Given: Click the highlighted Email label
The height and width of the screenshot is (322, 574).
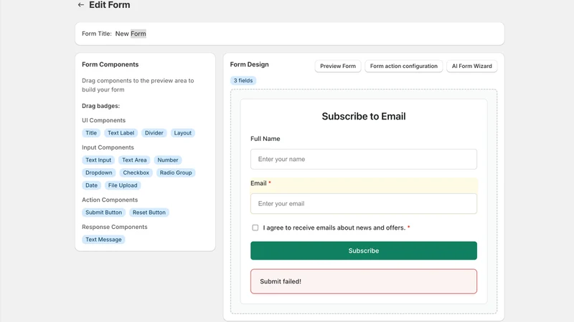Looking at the screenshot, I should coord(258,183).
